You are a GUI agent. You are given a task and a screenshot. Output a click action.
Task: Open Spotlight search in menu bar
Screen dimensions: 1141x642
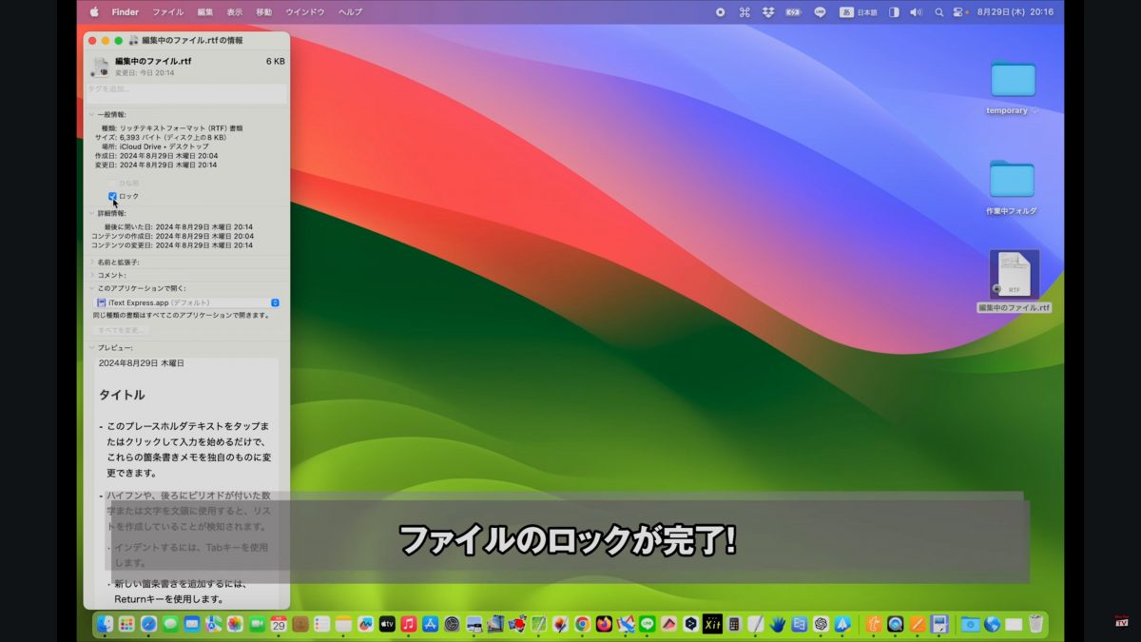939,12
